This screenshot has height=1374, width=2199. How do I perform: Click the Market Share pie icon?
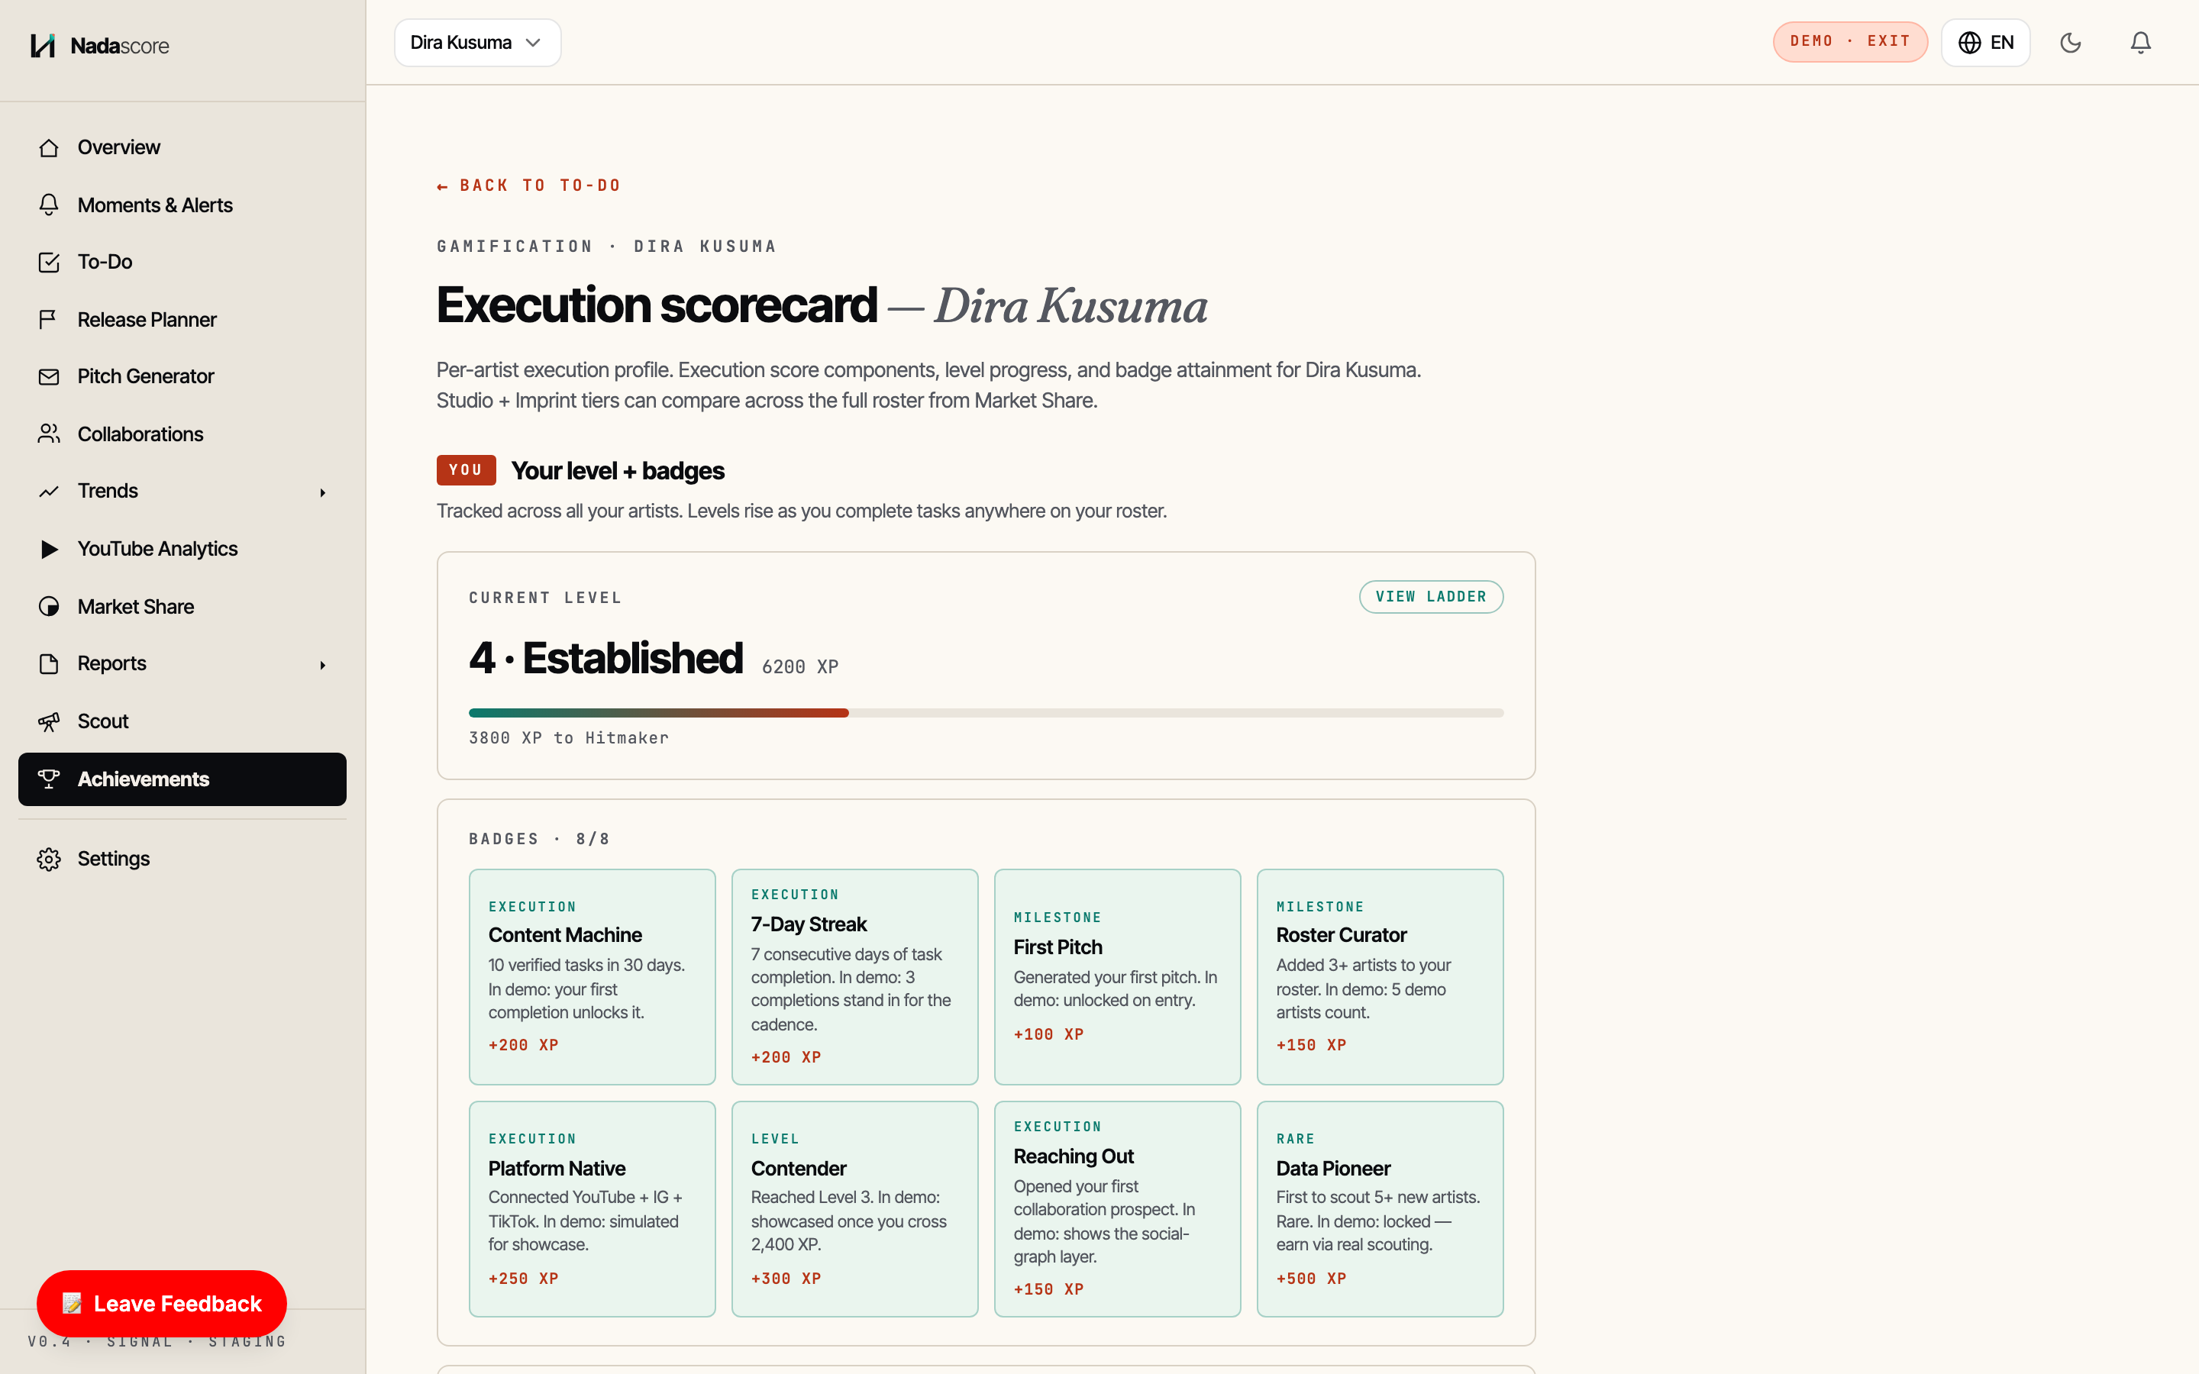pyautogui.click(x=49, y=606)
